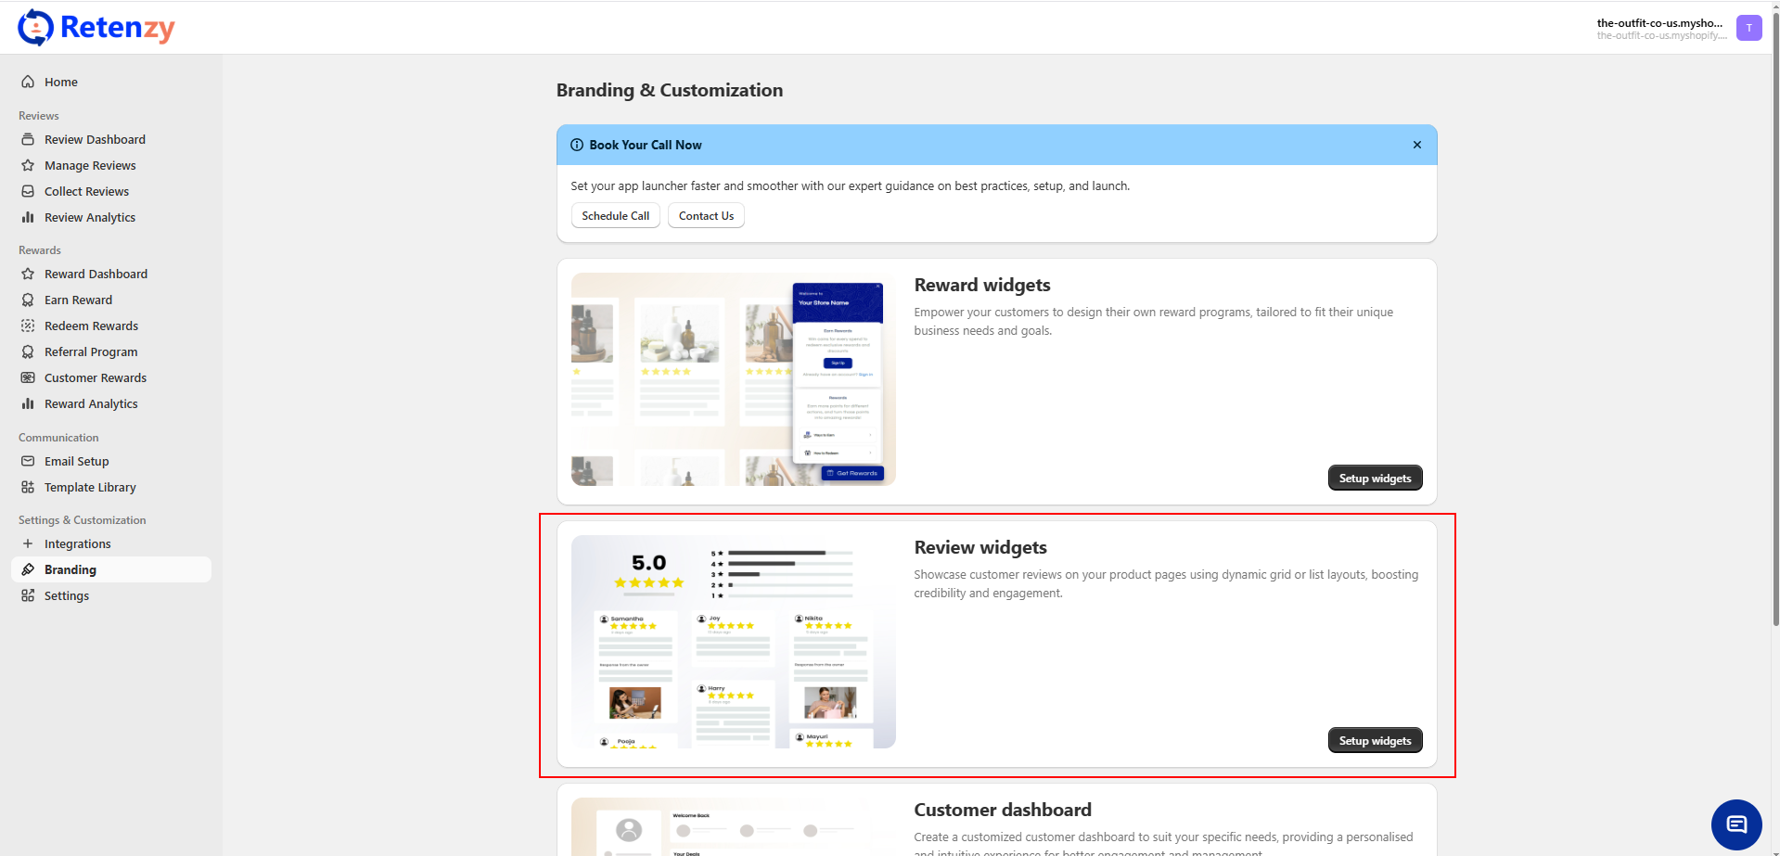Click the Schedule Call button
This screenshot has width=1780, height=856.
click(616, 216)
